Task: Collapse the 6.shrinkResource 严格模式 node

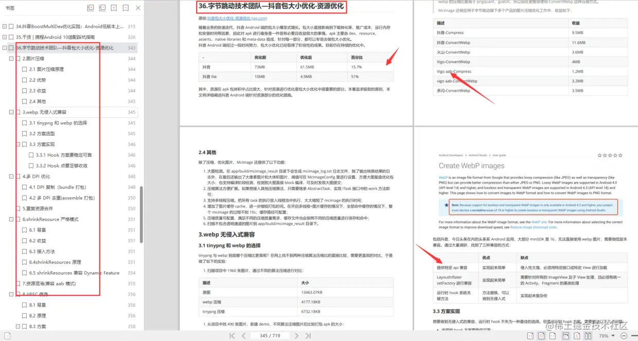Action: point(11,219)
